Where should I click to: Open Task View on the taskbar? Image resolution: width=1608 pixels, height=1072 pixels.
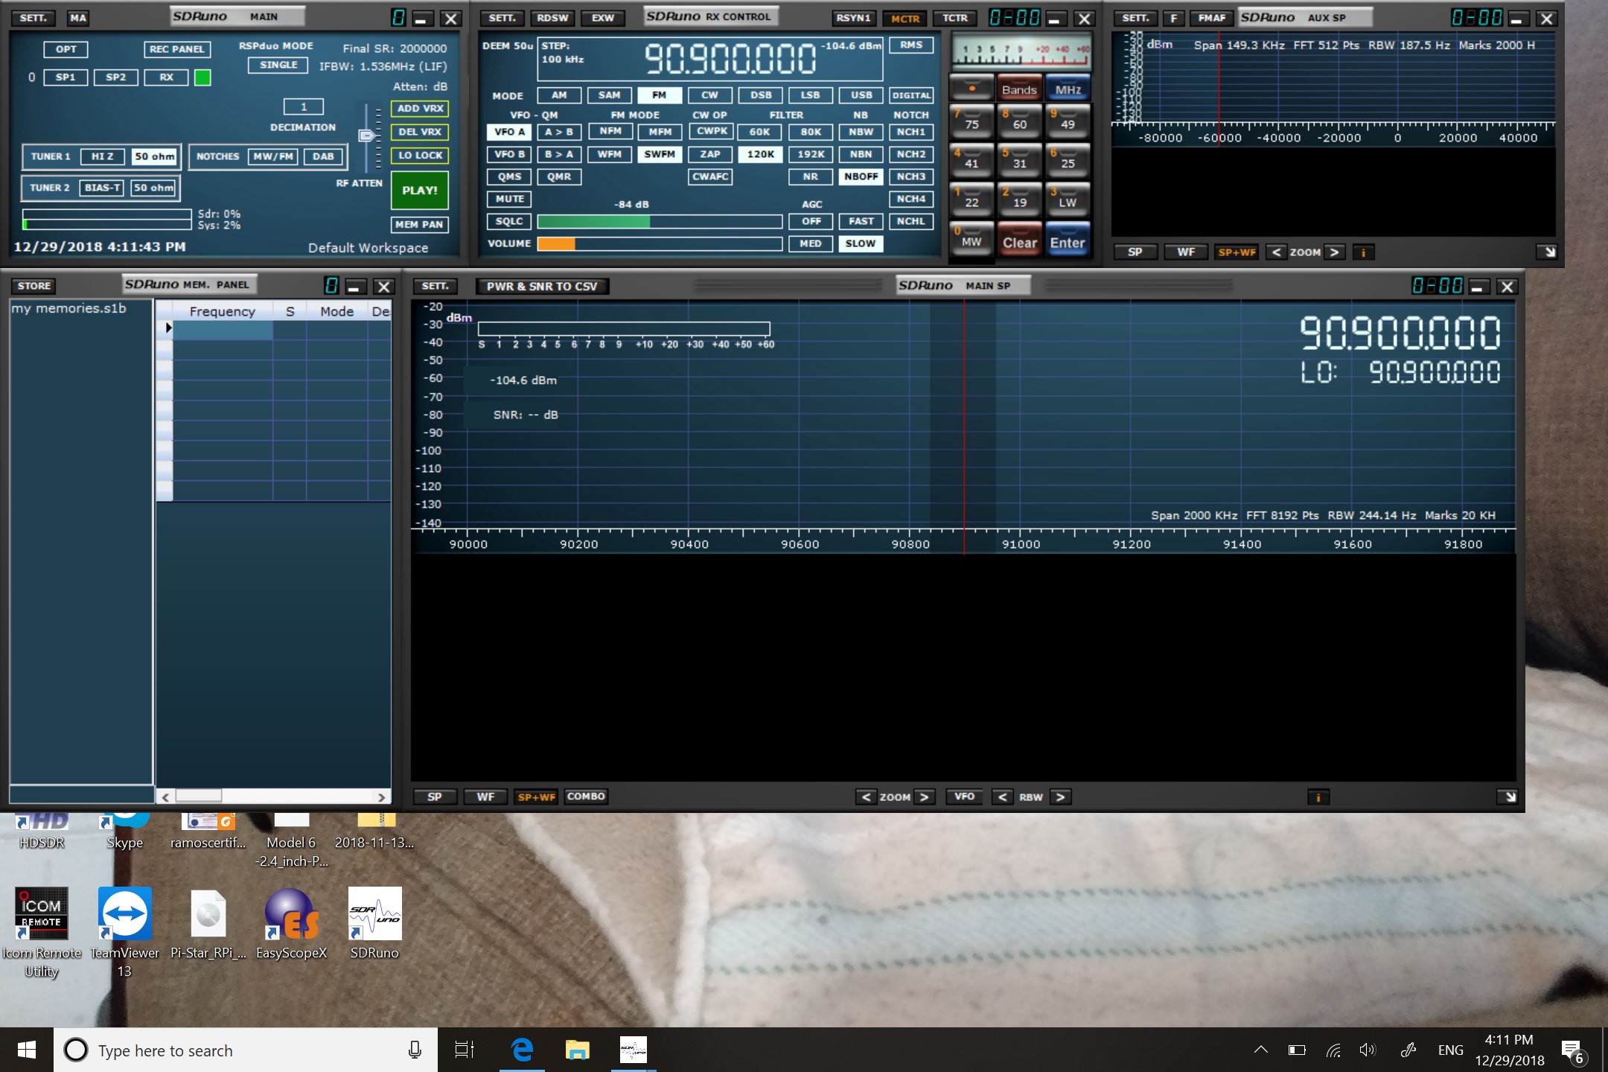tap(465, 1050)
